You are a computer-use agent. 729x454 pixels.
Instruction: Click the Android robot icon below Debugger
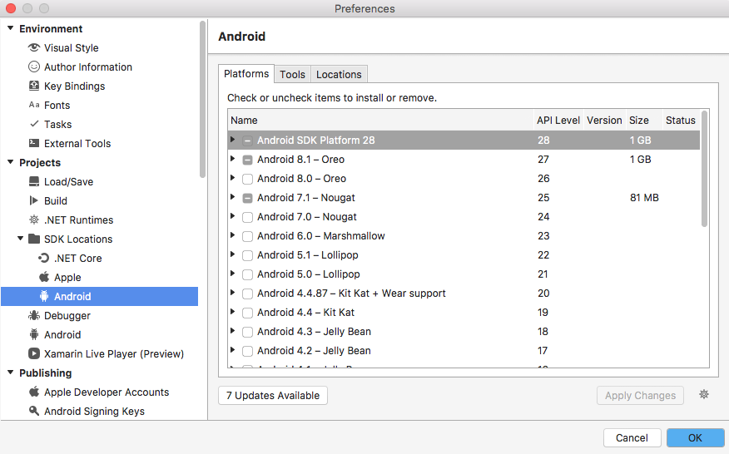click(x=34, y=334)
